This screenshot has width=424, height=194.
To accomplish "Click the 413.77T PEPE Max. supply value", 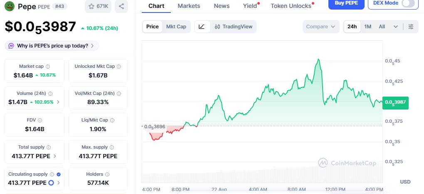I will pyautogui.click(x=98, y=156).
